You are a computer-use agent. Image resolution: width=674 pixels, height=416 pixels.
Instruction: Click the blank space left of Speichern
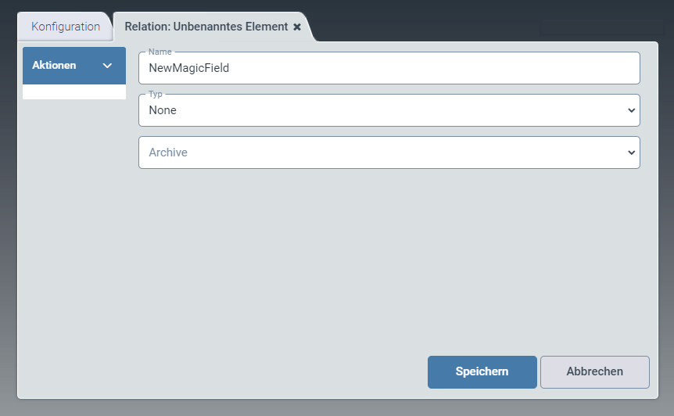(274, 371)
